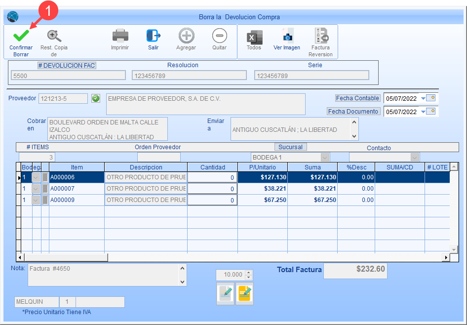Click the Descripcion column header
Viewport: 467px width, 325px height.
coord(146,167)
